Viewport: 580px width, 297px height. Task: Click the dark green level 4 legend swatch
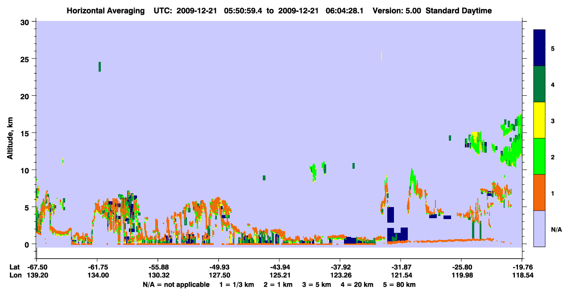(539, 84)
